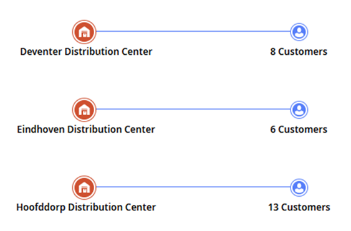Pick the orange node linked to 8 customers
This screenshot has width=351, height=231.
(x=84, y=32)
